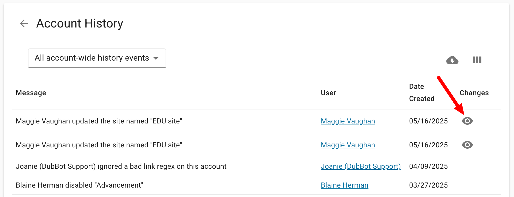Click the Changes column header
Screen dimensions: 514x197
point(474,93)
